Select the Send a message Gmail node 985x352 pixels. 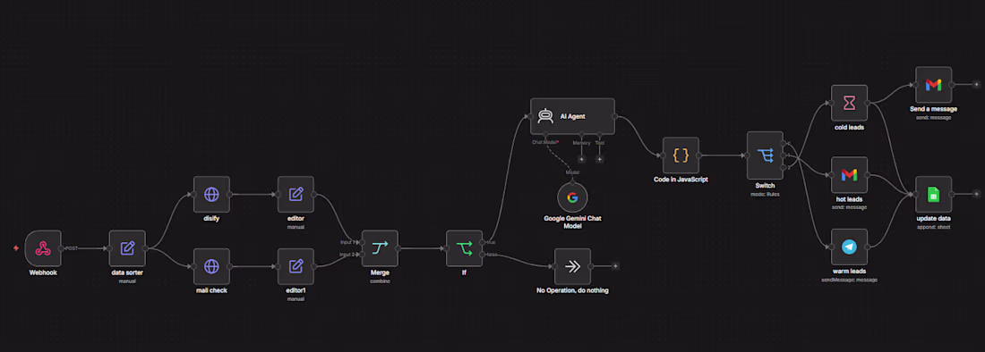pyautogui.click(x=933, y=85)
